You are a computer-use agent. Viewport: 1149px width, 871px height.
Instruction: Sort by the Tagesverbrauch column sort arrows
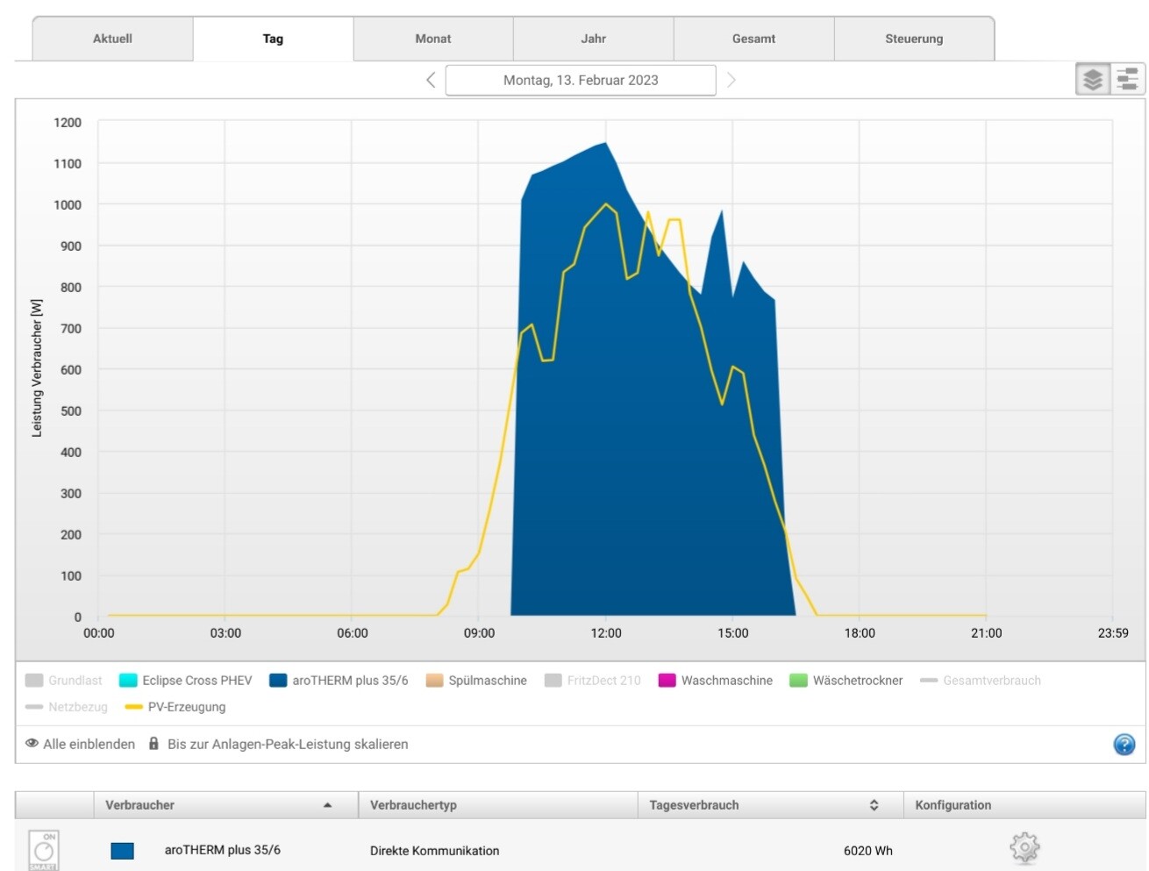pyautogui.click(x=874, y=805)
